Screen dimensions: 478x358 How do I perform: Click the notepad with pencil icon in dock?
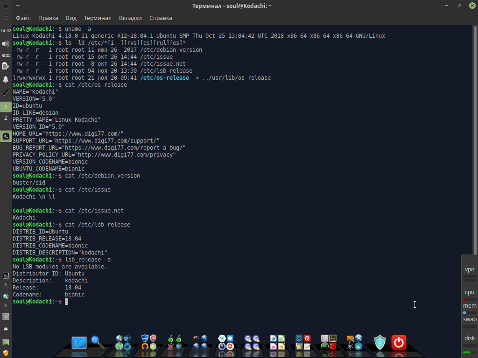pos(307,346)
